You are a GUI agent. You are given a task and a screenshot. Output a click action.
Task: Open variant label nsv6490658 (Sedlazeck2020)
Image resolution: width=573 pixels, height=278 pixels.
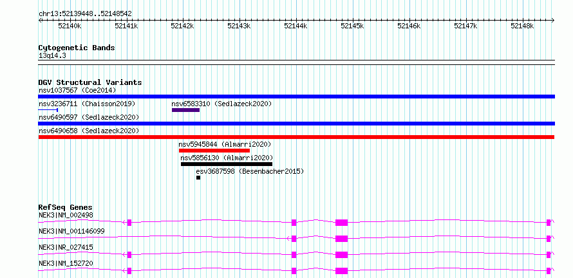tap(89, 131)
